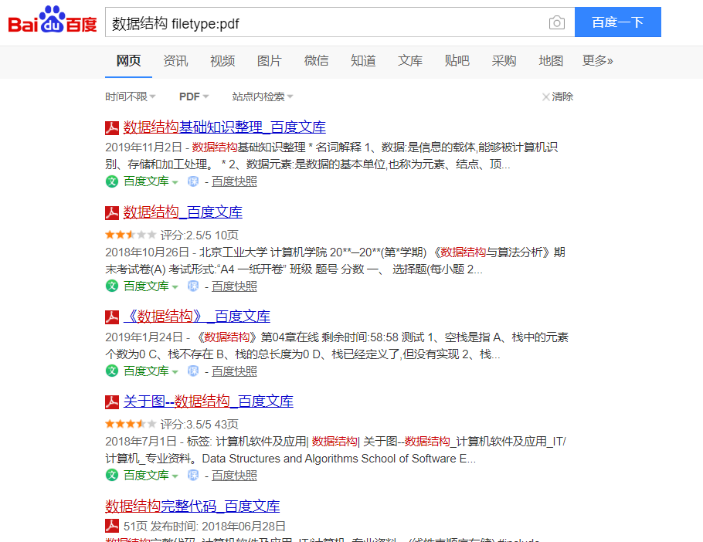Screen dimensions: 703x542
Task: Click 保 shield icon under 关于图 result
Action: pos(193,475)
